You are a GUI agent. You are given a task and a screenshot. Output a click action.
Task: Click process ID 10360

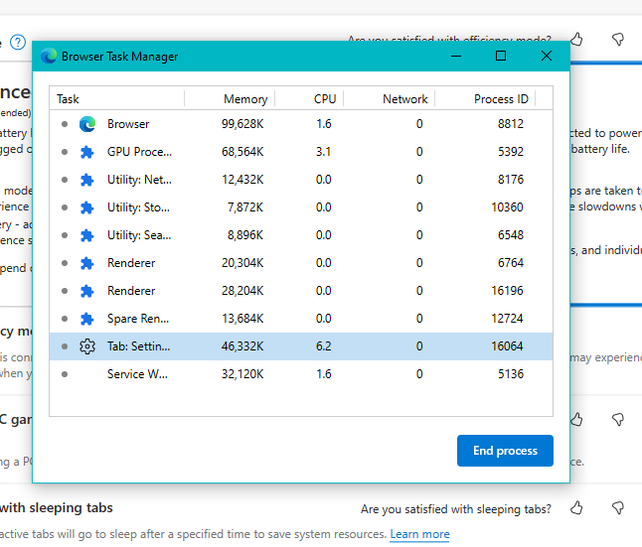(x=507, y=207)
